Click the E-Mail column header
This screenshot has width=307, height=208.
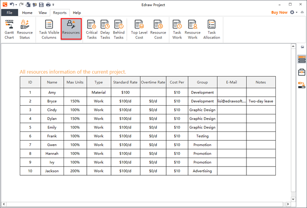(232, 82)
